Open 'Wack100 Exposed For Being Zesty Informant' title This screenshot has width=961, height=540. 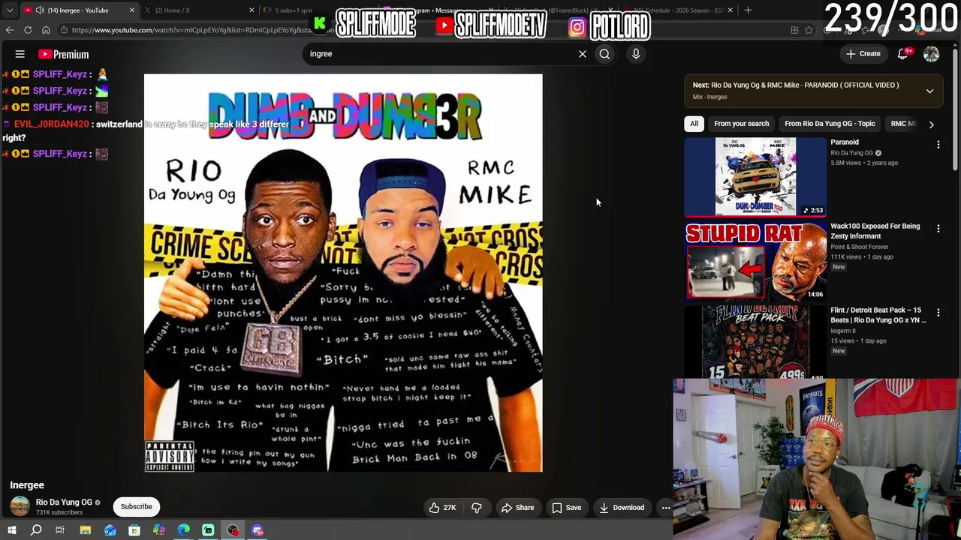click(x=875, y=231)
